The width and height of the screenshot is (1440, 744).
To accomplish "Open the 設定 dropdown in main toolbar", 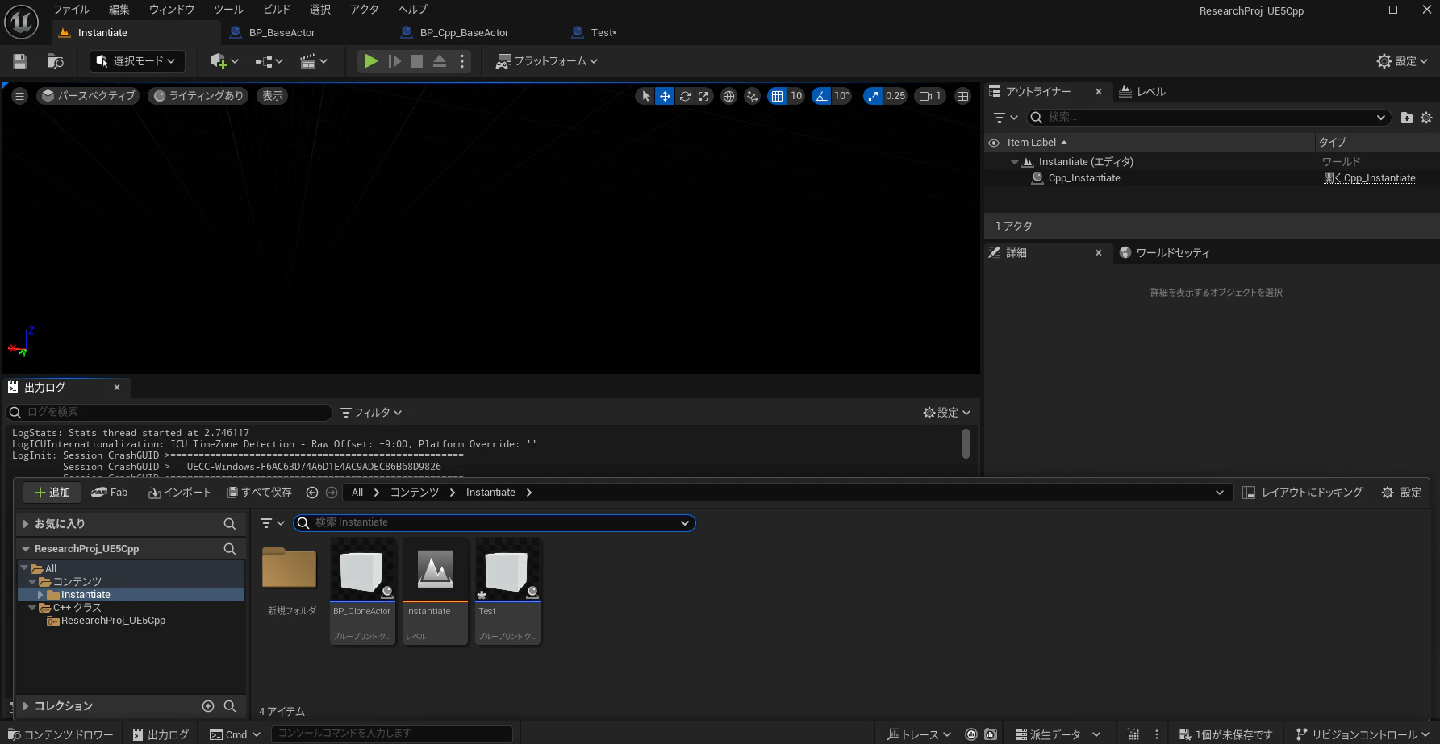I will tap(1402, 61).
